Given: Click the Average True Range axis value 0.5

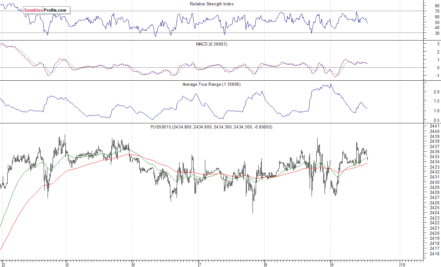Looking at the screenshot, I should pyautogui.click(x=437, y=120).
